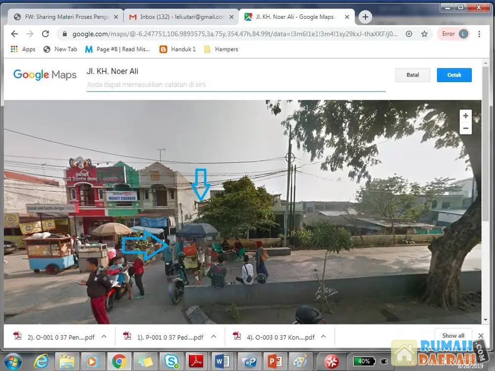
Task: Open a new browser tab
Action: (x=365, y=17)
